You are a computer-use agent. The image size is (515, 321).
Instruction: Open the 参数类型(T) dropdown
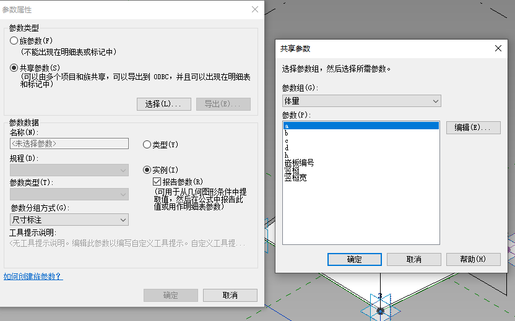[x=69, y=194]
